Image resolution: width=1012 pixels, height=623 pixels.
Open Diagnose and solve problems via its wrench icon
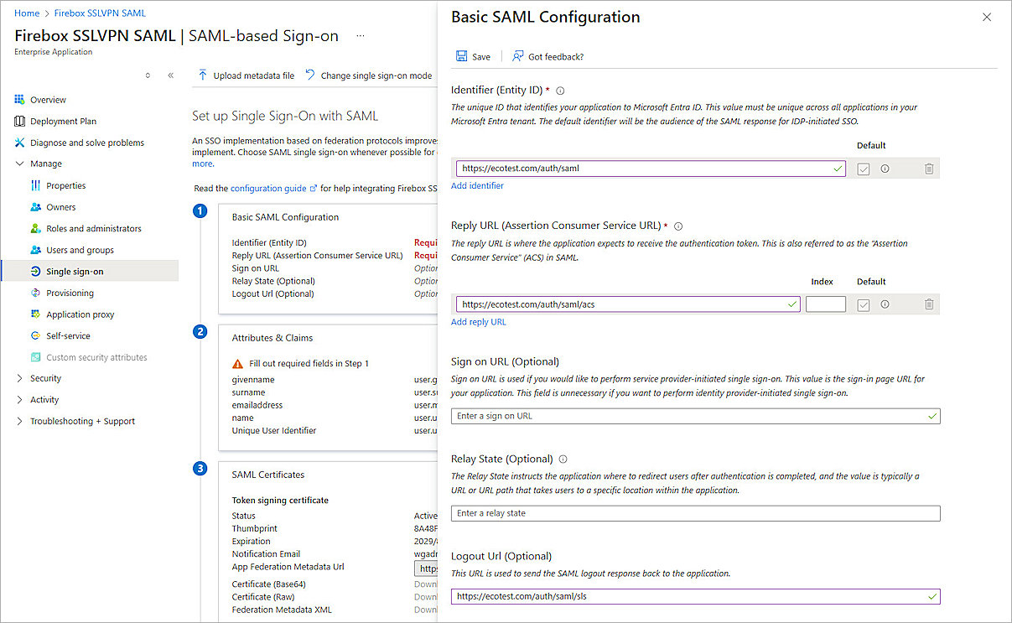click(x=18, y=142)
